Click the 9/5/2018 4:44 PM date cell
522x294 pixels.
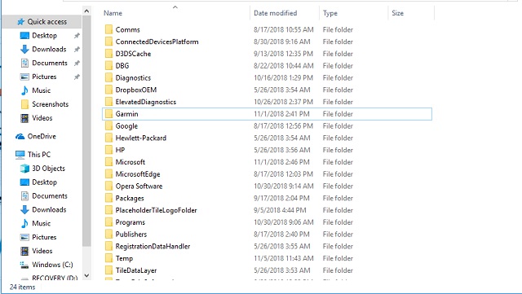(280, 210)
